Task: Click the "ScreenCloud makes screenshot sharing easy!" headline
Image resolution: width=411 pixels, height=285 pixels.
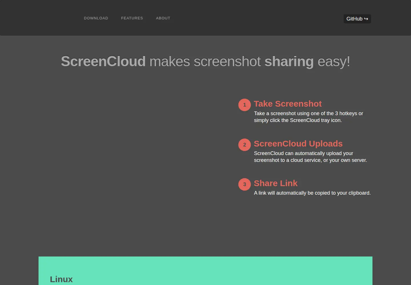Action: (205, 61)
